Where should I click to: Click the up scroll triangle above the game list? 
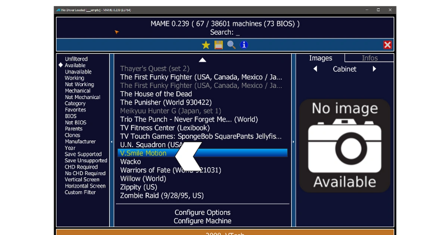click(x=202, y=60)
